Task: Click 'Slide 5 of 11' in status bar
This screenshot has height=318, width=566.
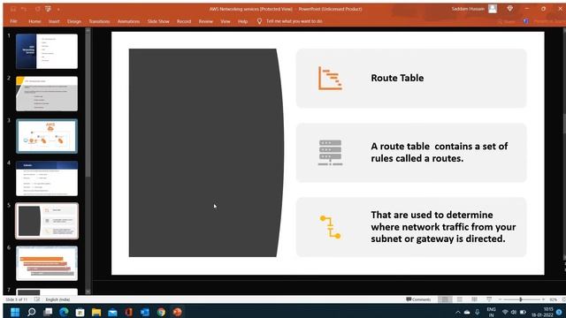Action: (17, 299)
